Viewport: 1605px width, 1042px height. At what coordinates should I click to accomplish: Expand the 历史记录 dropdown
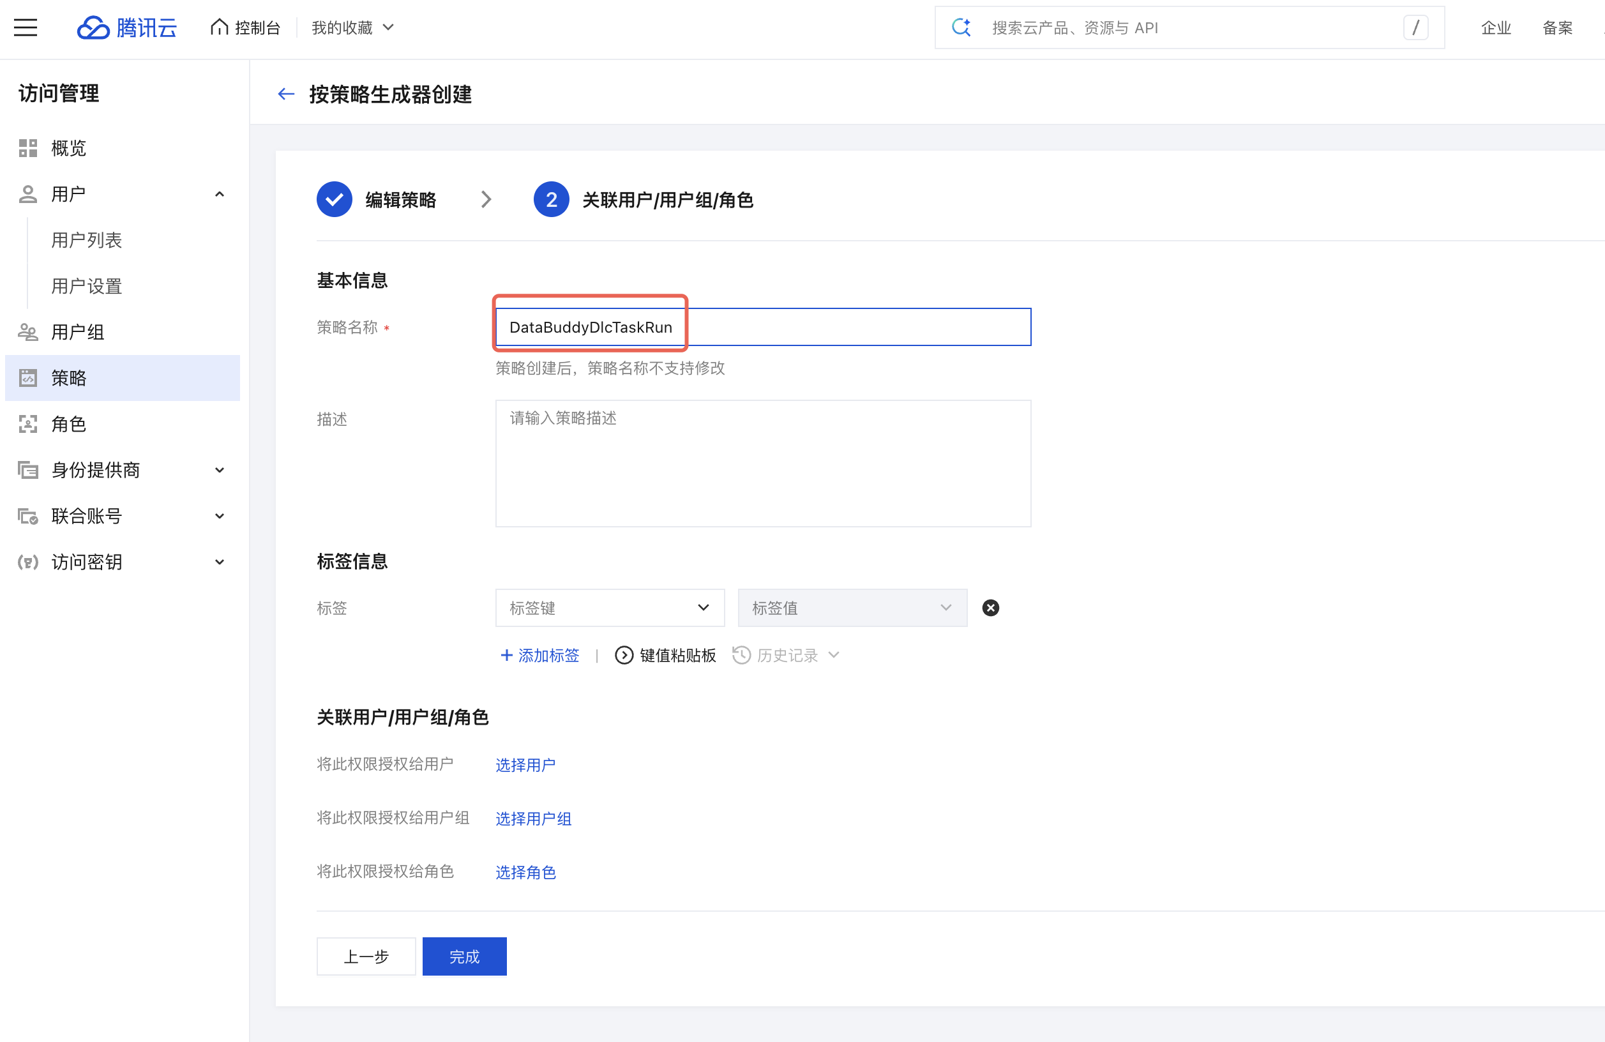834,655
